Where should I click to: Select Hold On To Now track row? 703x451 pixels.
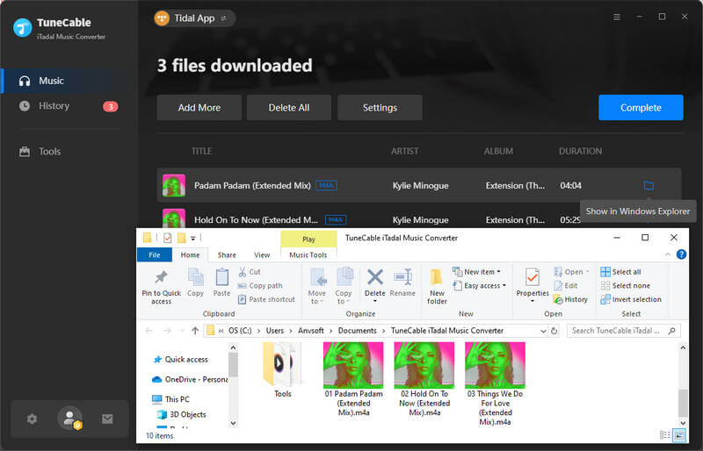point(419,219)
